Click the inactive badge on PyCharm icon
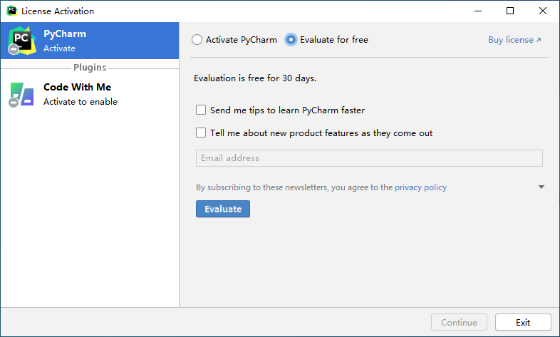The width and height of the screenshot is (560, 337). point(14,49)
